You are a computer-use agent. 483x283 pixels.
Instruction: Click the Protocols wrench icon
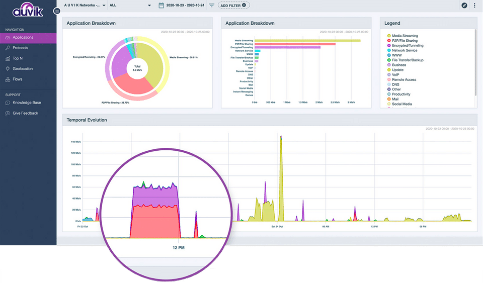tap(8, 48)
